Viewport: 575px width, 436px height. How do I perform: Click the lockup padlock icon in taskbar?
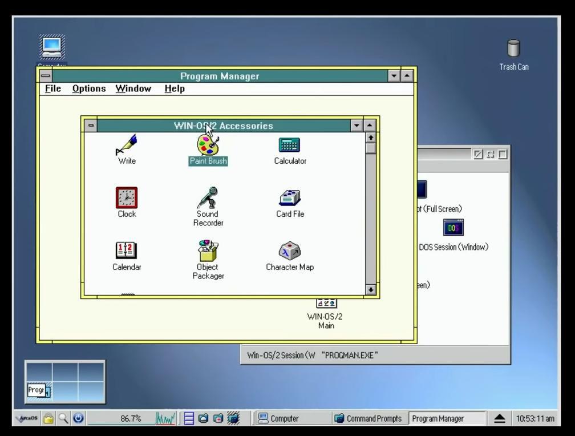(48, 418)
